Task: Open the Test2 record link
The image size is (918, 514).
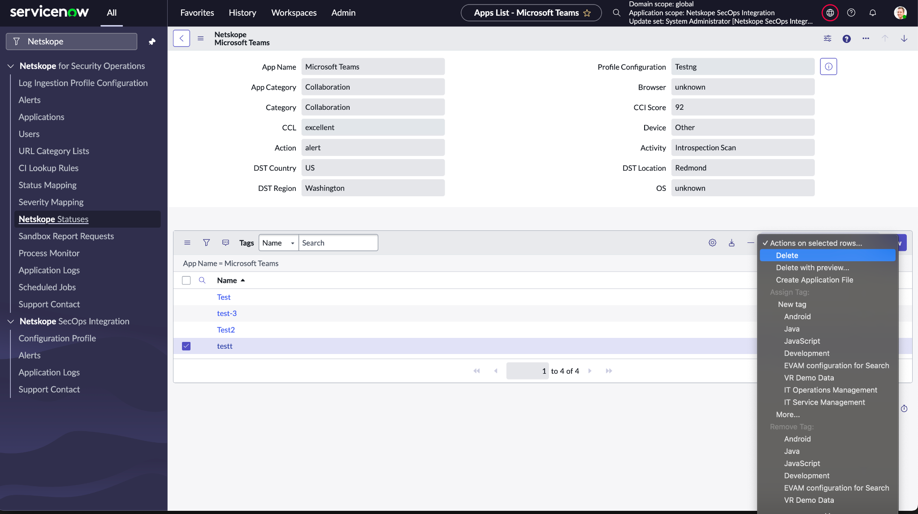Action: [x=226, y=330]
